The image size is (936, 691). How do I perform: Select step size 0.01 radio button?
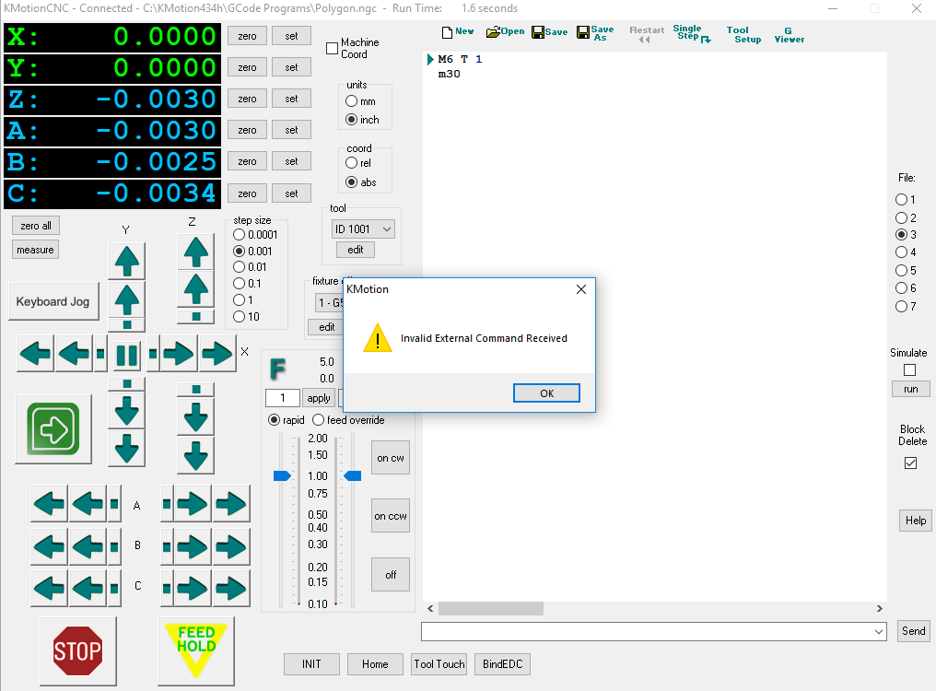[x=240, y=267]
